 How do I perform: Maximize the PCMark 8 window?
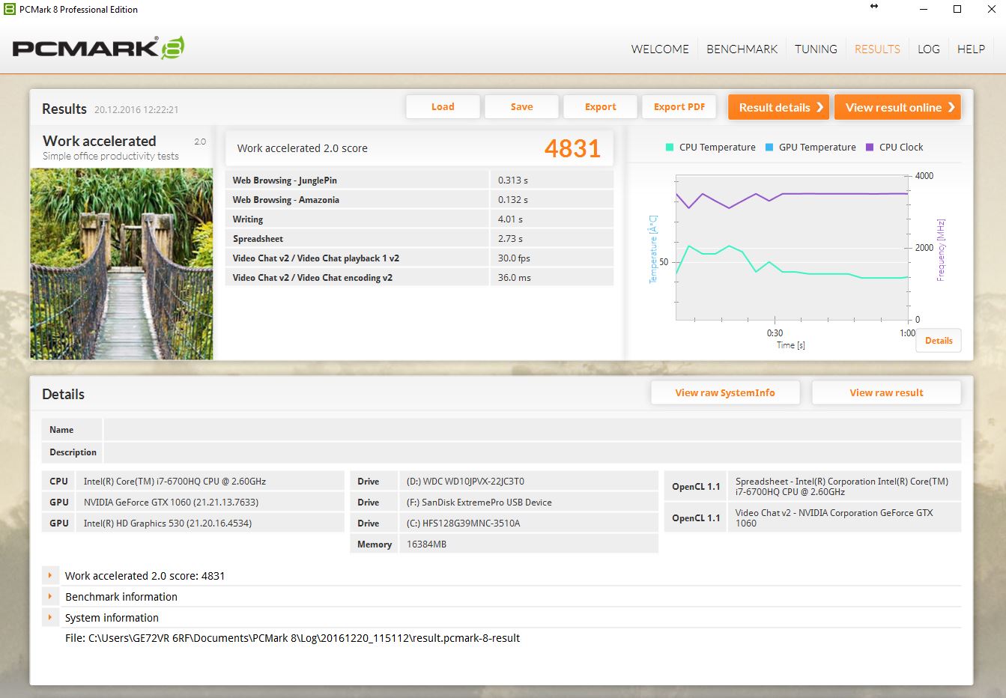pos(957,9)
